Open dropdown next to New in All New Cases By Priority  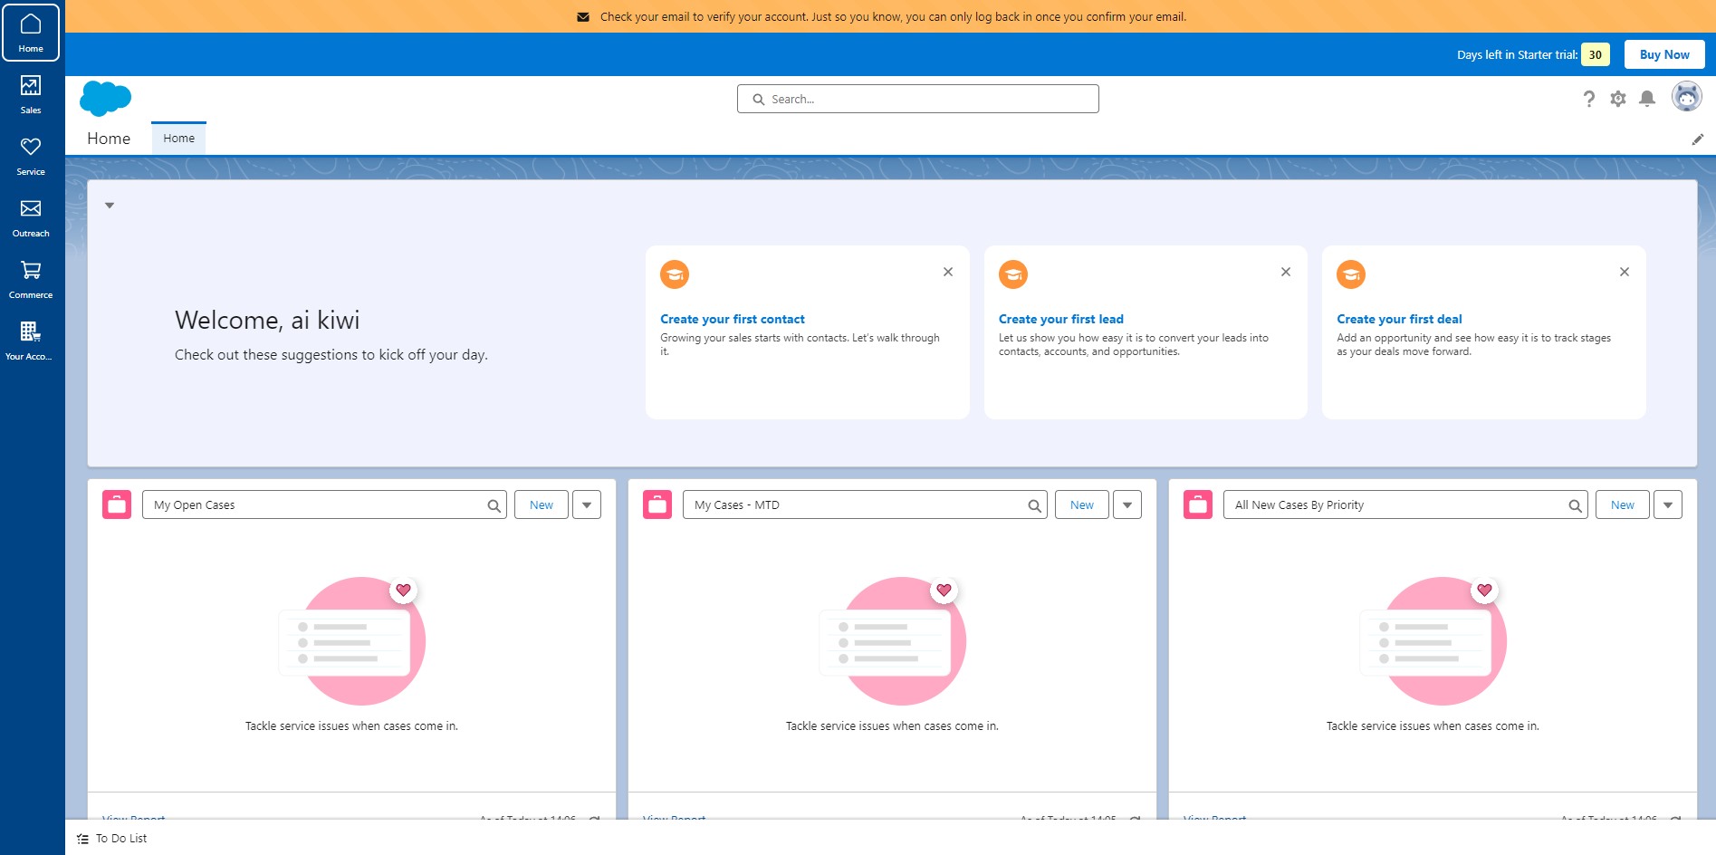coord(1668,504)
